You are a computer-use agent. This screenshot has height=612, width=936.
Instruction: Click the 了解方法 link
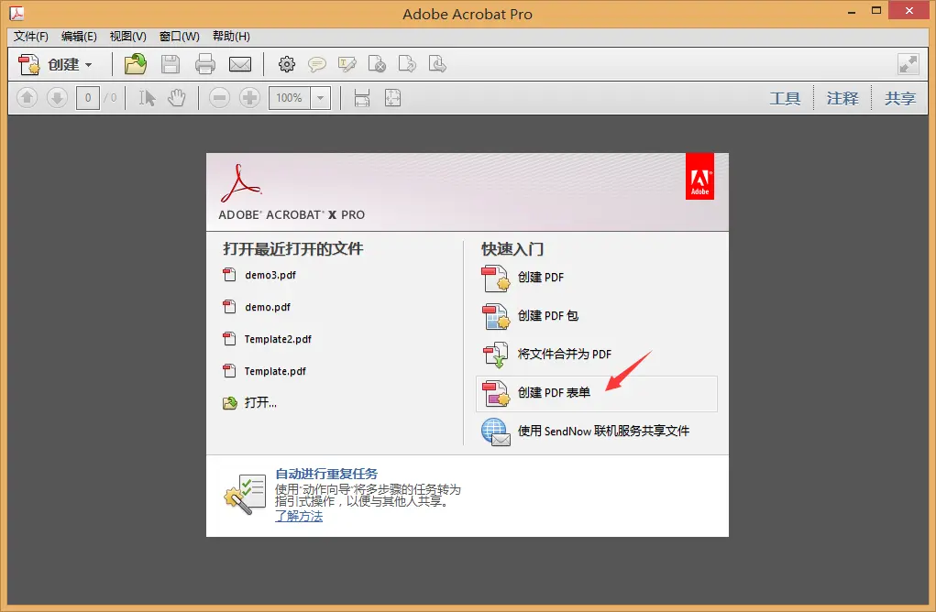tap(299, 517)
